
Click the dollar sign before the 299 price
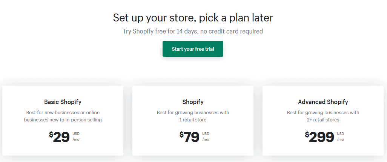307,135
